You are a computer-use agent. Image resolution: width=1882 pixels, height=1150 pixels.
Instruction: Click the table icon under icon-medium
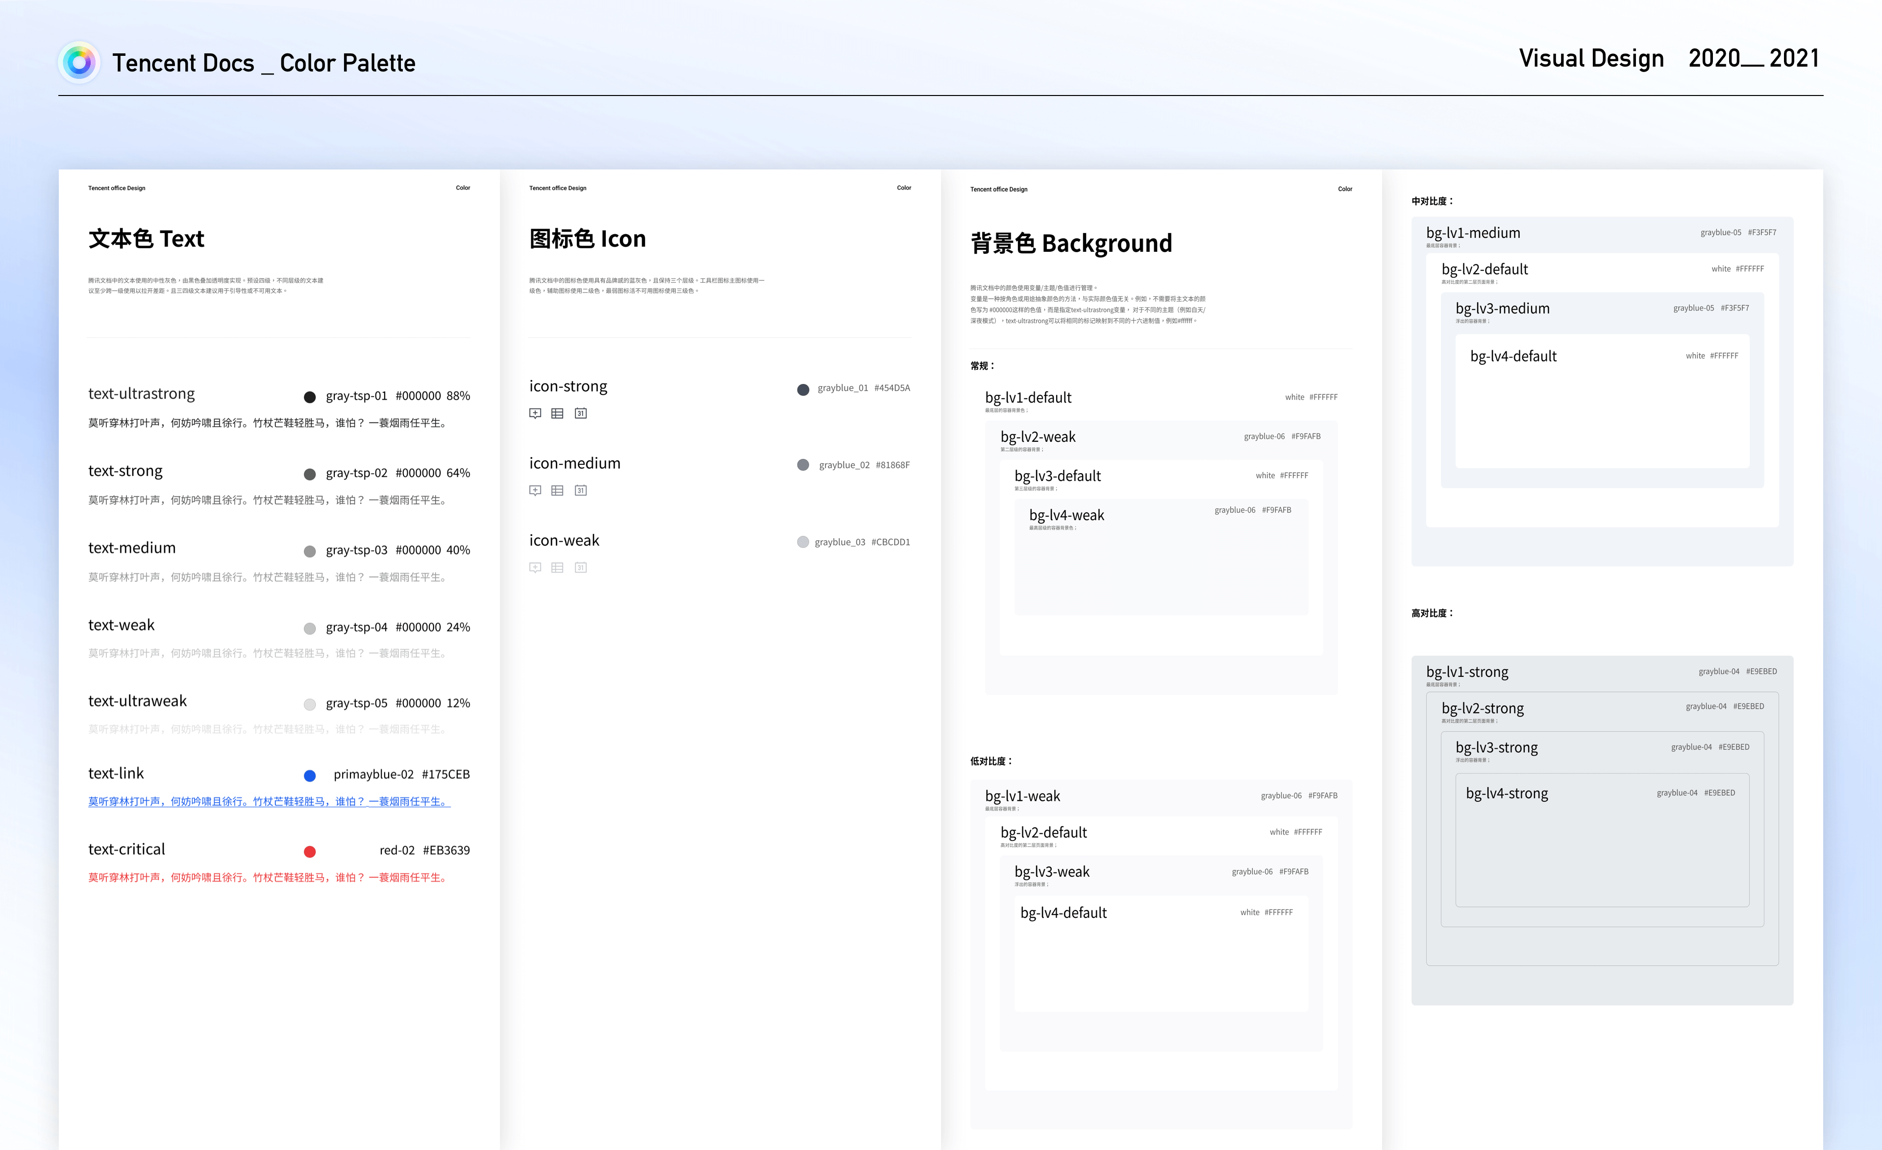pos(558,491)
